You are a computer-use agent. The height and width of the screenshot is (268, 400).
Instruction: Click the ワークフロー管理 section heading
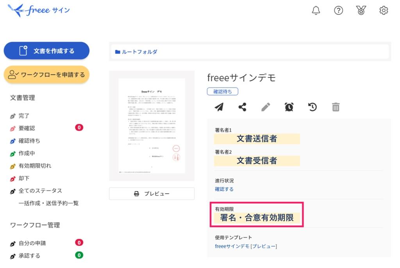tap(35, 225)
